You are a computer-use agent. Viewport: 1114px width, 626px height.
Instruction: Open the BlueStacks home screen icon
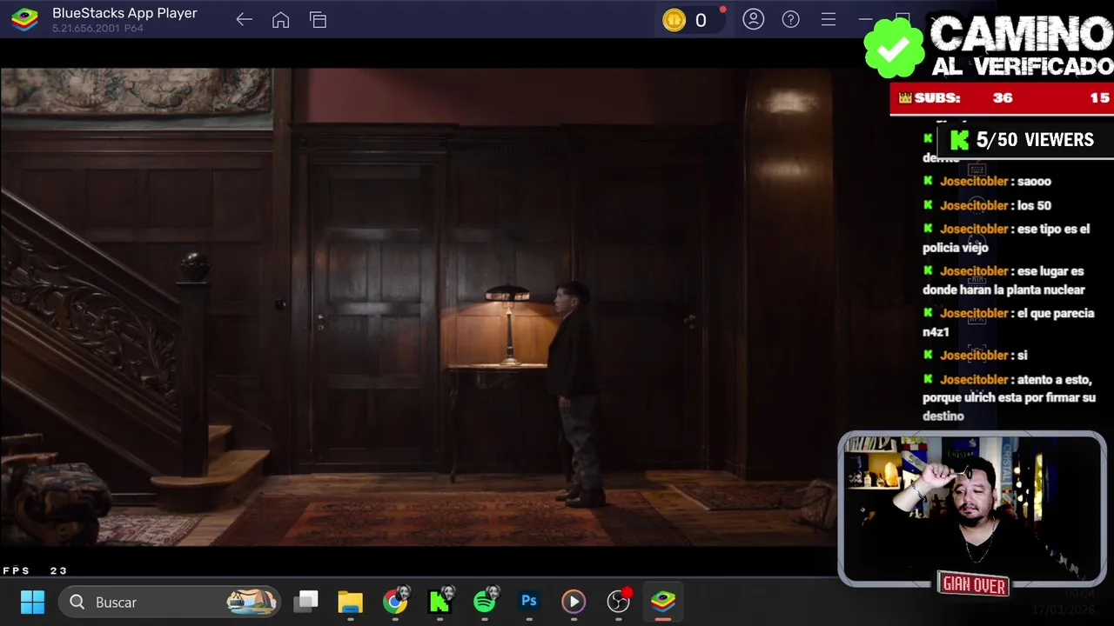[x=280, y=20]
